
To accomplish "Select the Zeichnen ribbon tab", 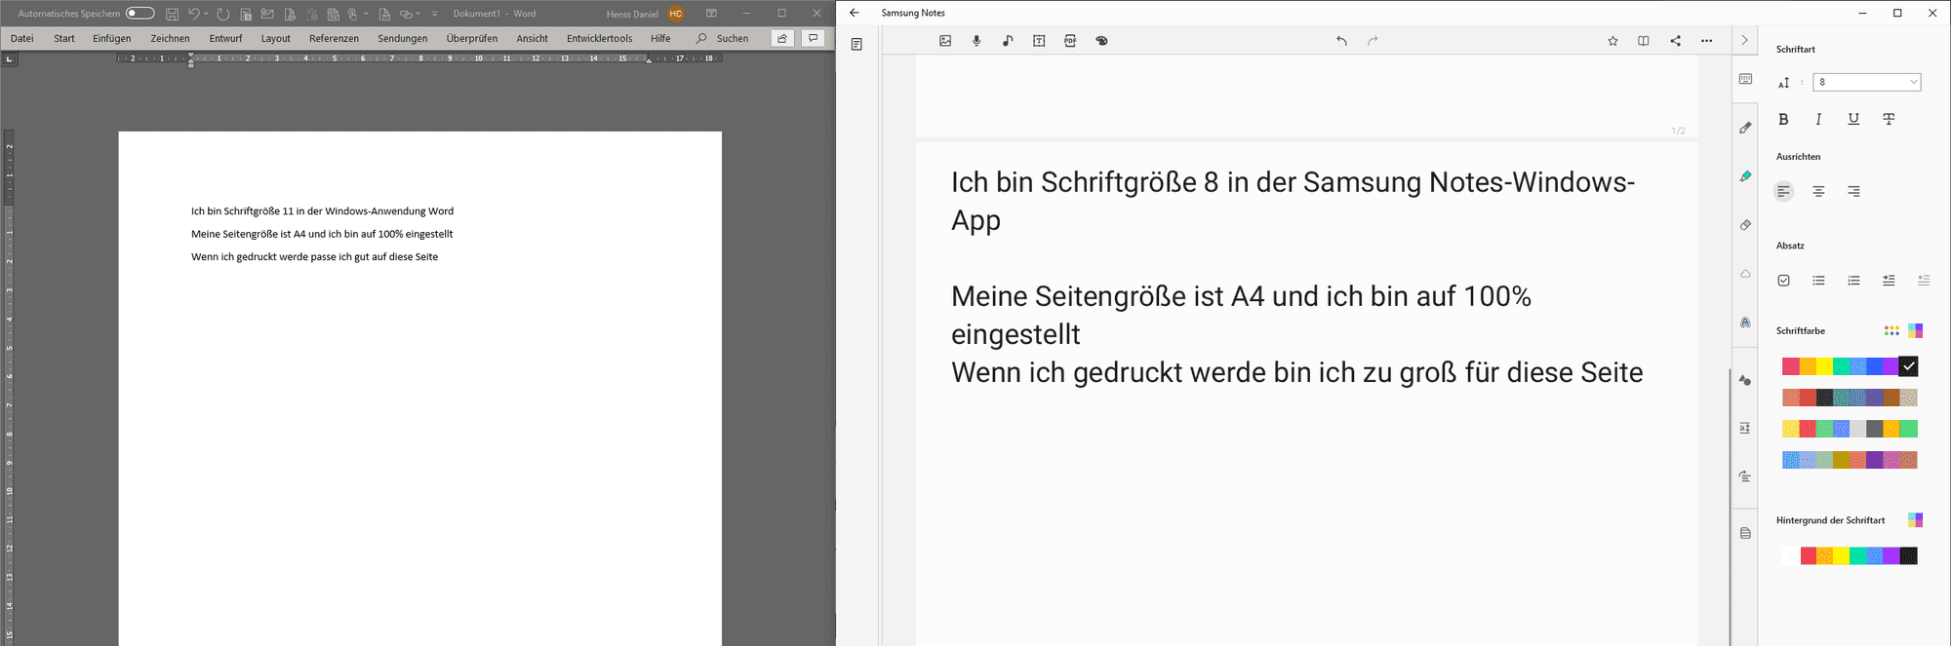I will click(x=170, y=38).
